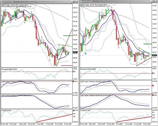158x126 pixels.
Task: Click the 26 Nov 2007 date on GBPJPY axis
Action: [4, 124]
